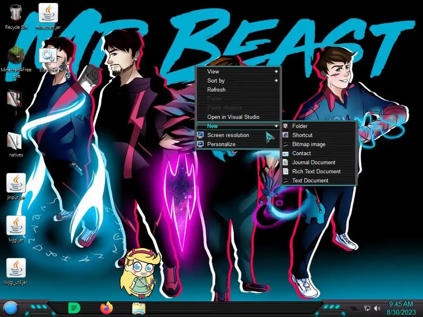Viewport: 423px width, 317px height.
Task: Click the Journal Document icon
Action: click(285, 162)
